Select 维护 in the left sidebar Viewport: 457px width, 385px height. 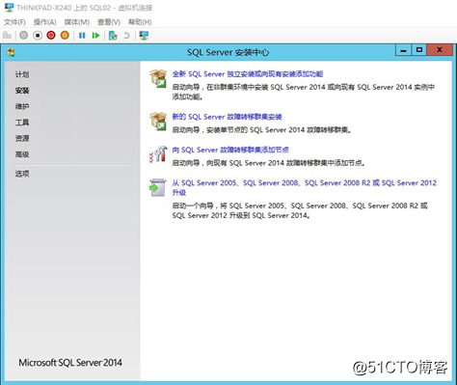point(22,106)
